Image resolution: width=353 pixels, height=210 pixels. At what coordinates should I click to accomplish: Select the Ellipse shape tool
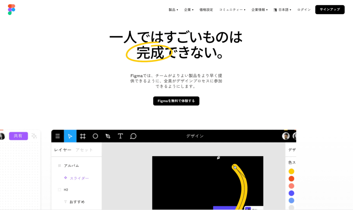point(95,136)
